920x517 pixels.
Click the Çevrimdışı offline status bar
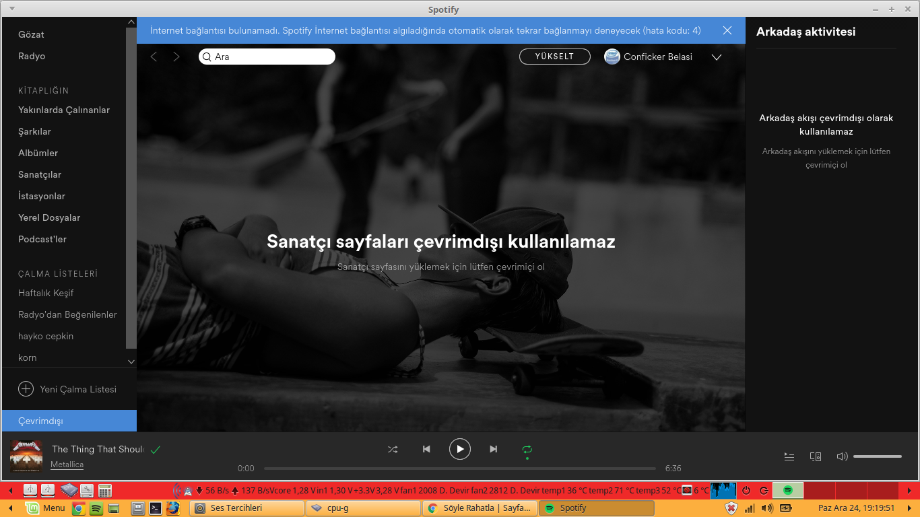pyautogui.click(x=69, y=421)
